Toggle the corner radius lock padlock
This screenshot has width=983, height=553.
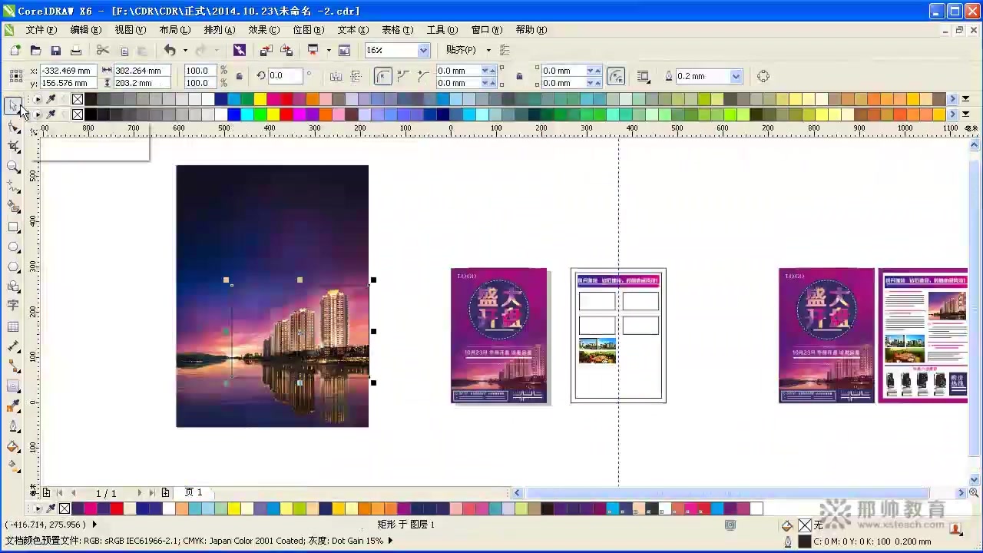[520, 76]
